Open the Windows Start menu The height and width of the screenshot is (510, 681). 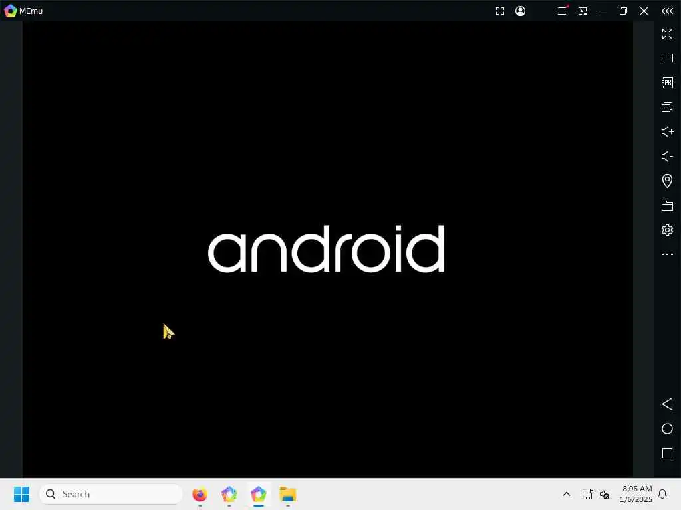pyautogui.click(x=21, y=494)
